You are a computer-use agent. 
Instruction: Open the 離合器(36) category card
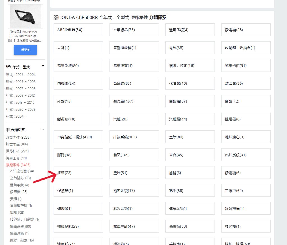click(246, 83)
